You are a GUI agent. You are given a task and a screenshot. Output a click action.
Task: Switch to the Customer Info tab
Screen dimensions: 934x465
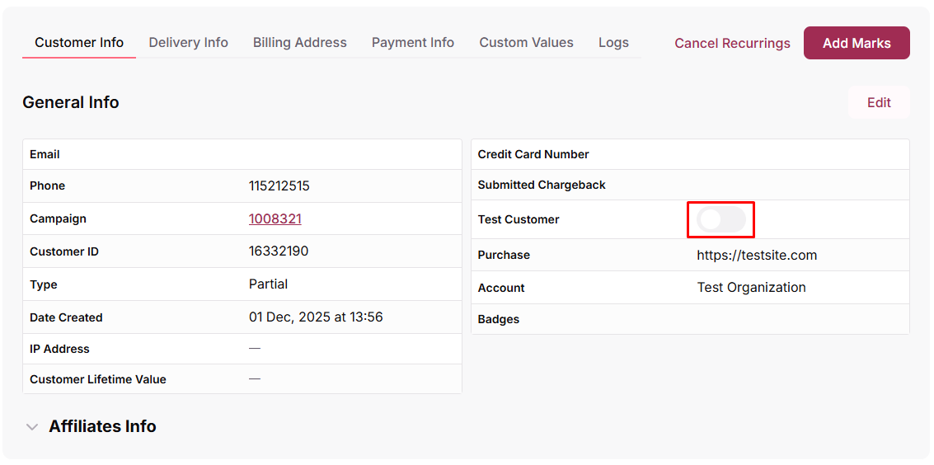(x=79, y=43)
